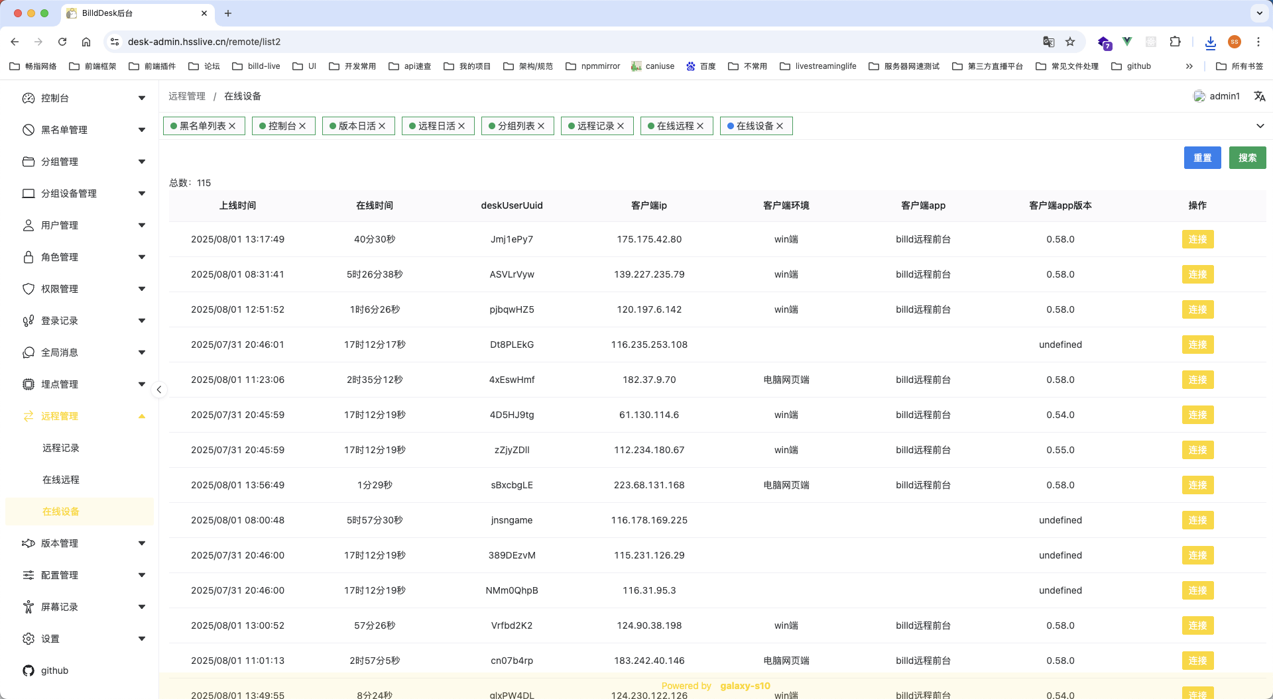The width and height of the screenshot is (1273, 699).
Task: Close the 分组列表 tab
Action: click(x=541, y=126)
